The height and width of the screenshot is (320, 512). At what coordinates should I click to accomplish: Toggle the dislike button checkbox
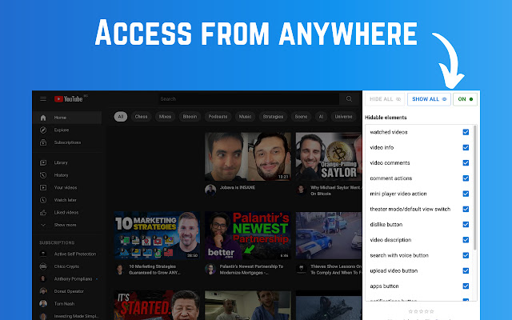click(466, 224)
